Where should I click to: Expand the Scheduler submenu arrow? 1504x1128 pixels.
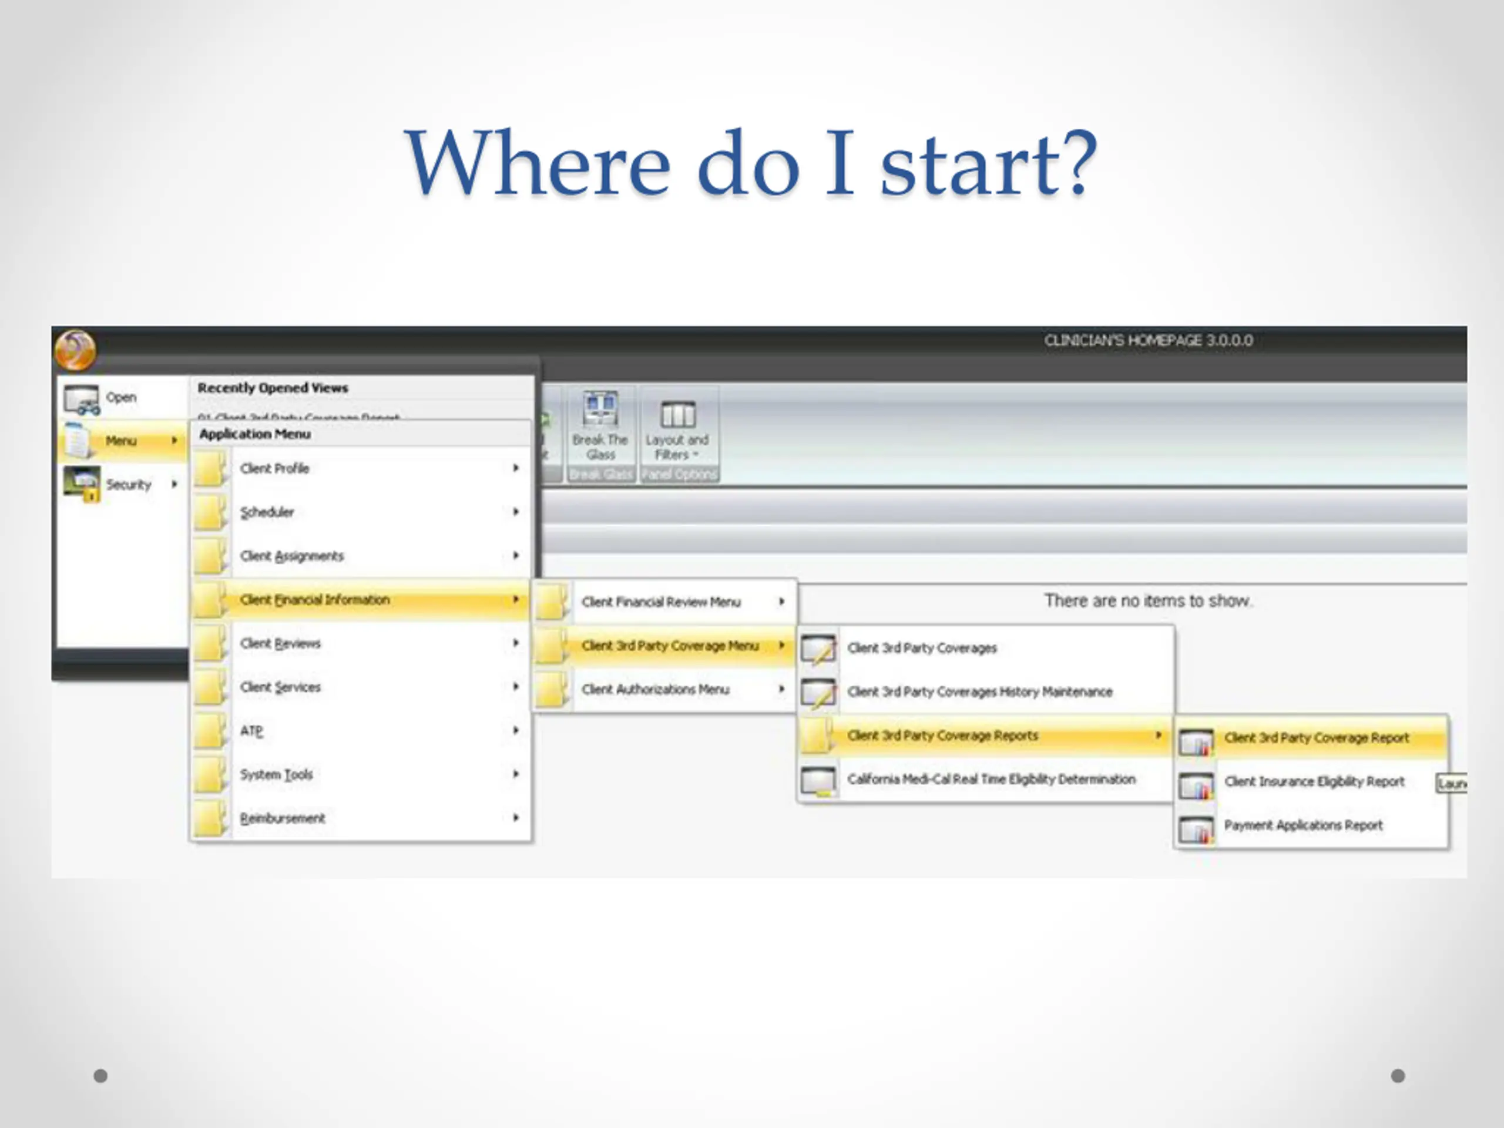pos(516,511)
